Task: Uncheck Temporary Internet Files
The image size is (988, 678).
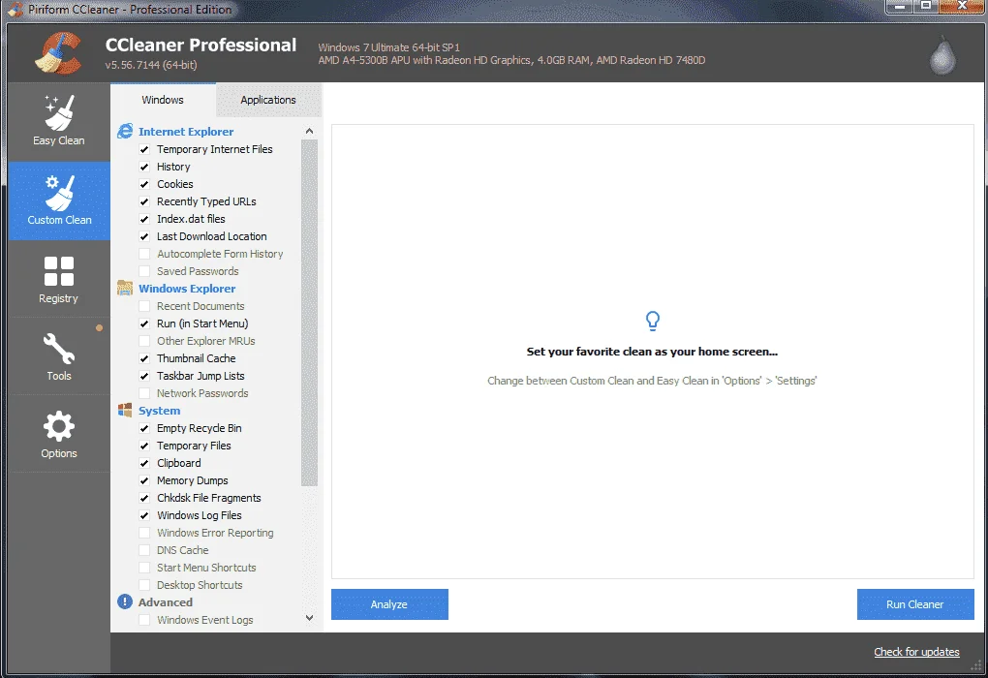Action: point(144,149)
